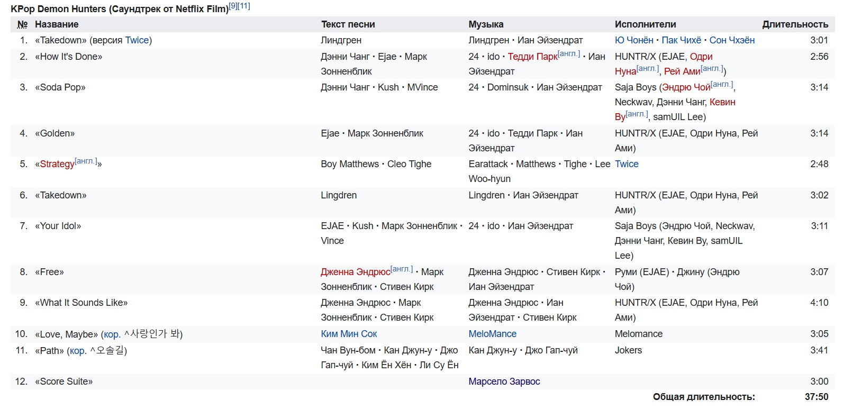Open the Сон Чхэён performer link
843x409 pixels.
[732, 40]
